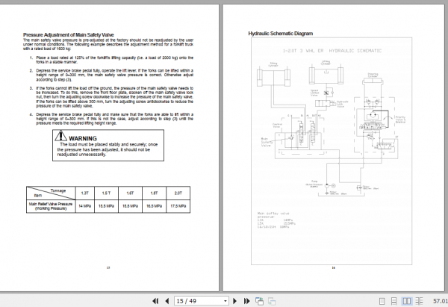
Task: Switch to single page layout
Action: coord(382,301)
